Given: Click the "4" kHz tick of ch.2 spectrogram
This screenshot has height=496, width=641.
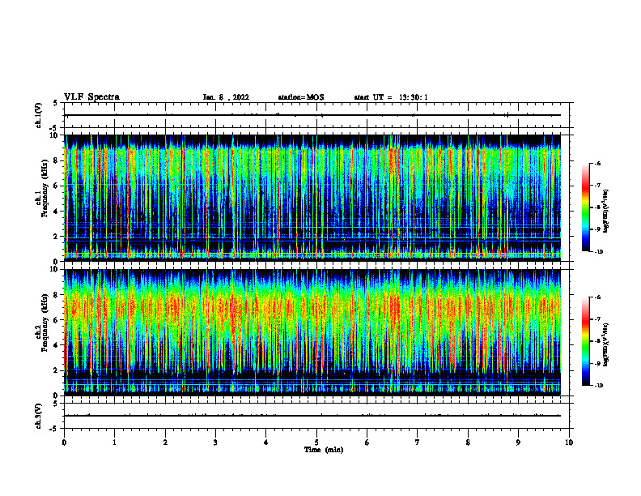Looking at the screenshot, I should pyautogui.click(x=57, y=345).
